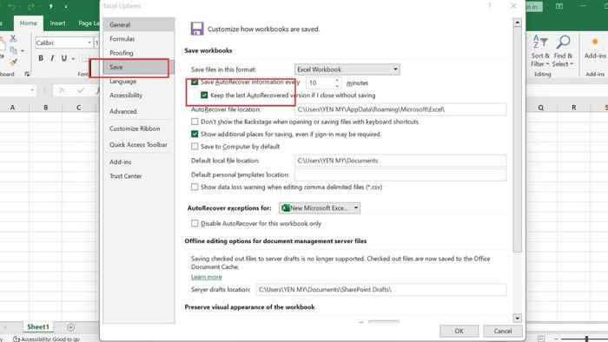Switch to the Home ribbon tab
Image resolution: width=608 pixels, height=342 pixels.
click(x=29, y=23)
